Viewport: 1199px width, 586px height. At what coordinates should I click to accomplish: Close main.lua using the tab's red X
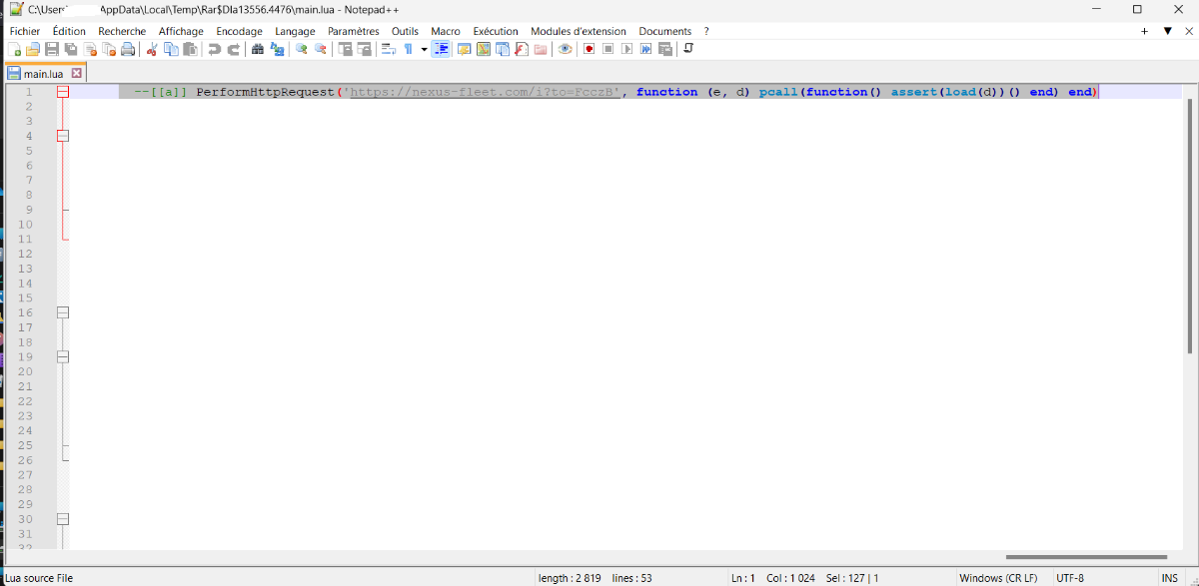click(77, 74)
